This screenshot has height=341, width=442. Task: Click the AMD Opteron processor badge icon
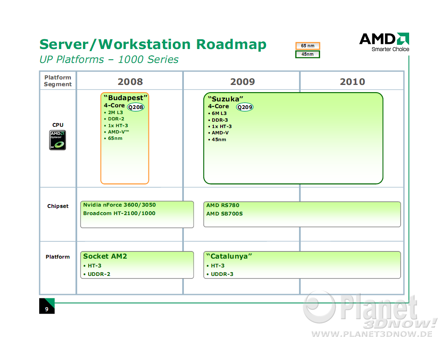57,140
